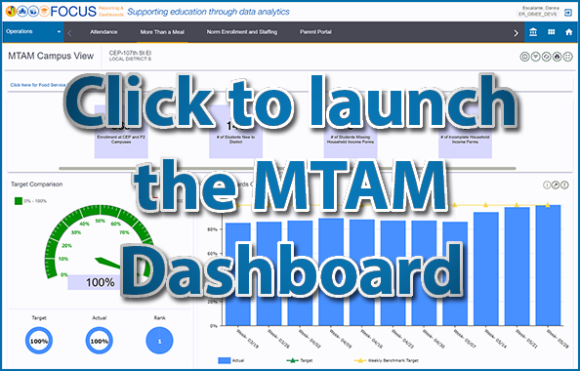This screenshot has height=371, width=580.
Task: Click the 'Click here for Food Service' link
Action: [38, 85]
